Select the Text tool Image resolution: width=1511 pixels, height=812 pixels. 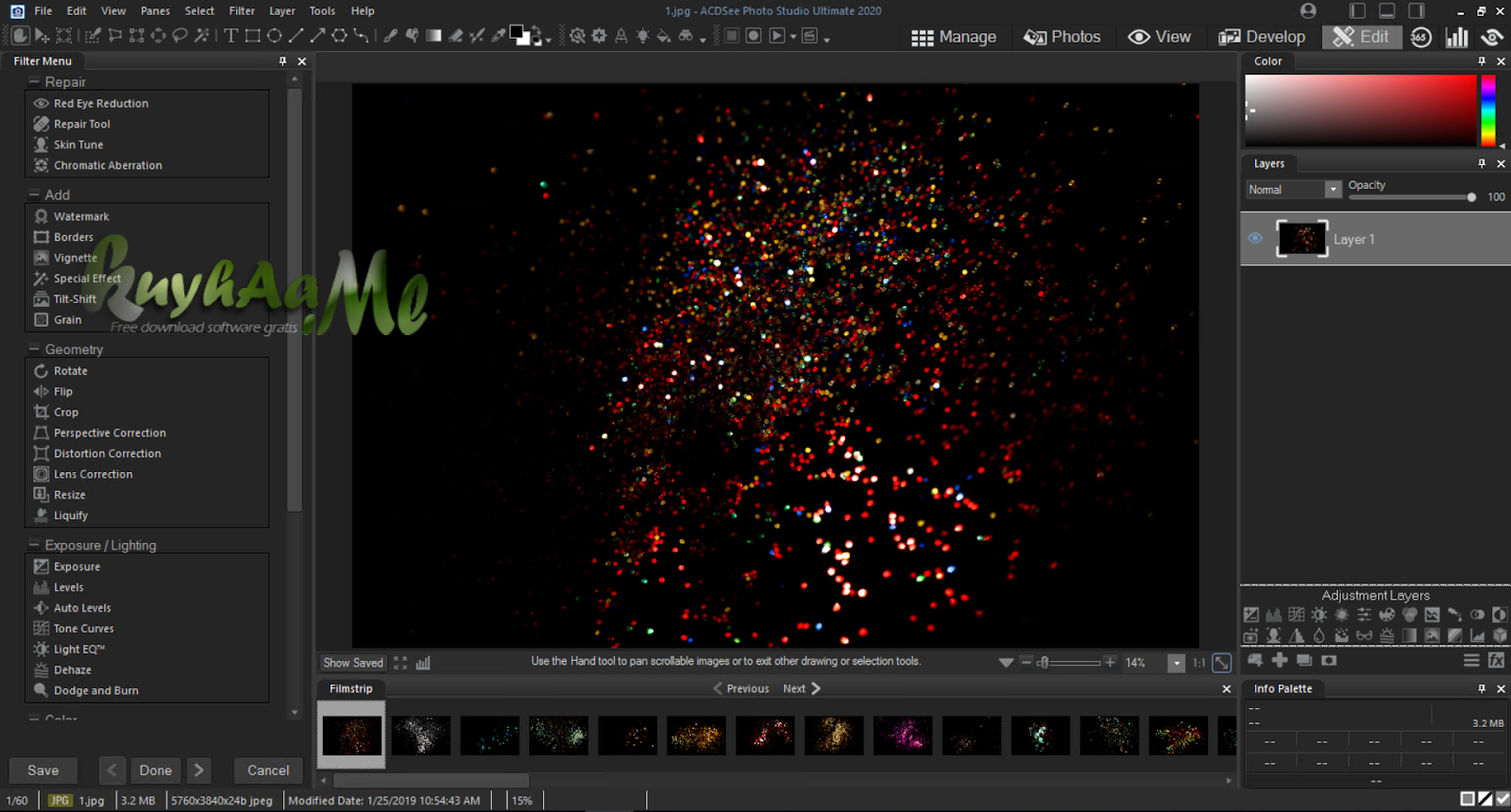pos(230,36)
